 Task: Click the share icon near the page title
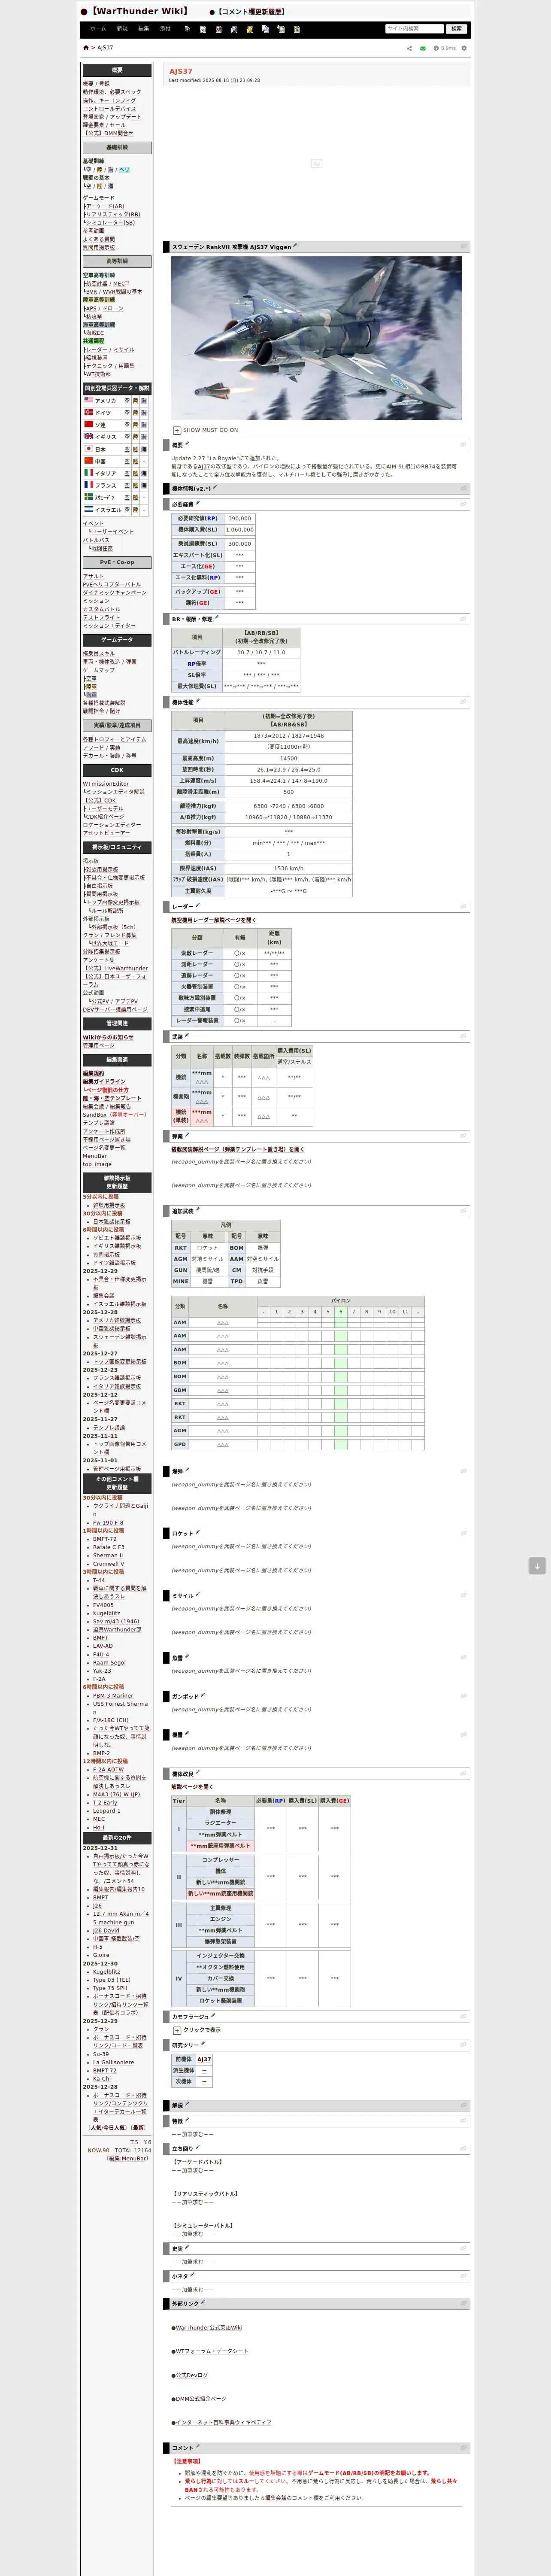pyautogui.click(x=409, y=48)
